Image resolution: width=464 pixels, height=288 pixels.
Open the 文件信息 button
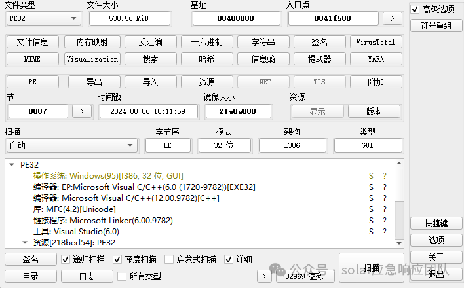pos(33,42)
